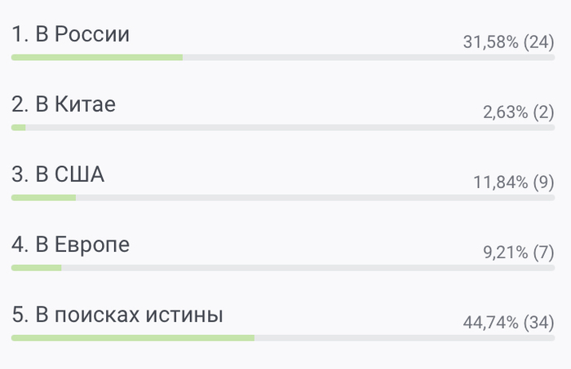Click the gray unfilled part of the В Европе bar

pyautogui.click(x=308, y=268)
